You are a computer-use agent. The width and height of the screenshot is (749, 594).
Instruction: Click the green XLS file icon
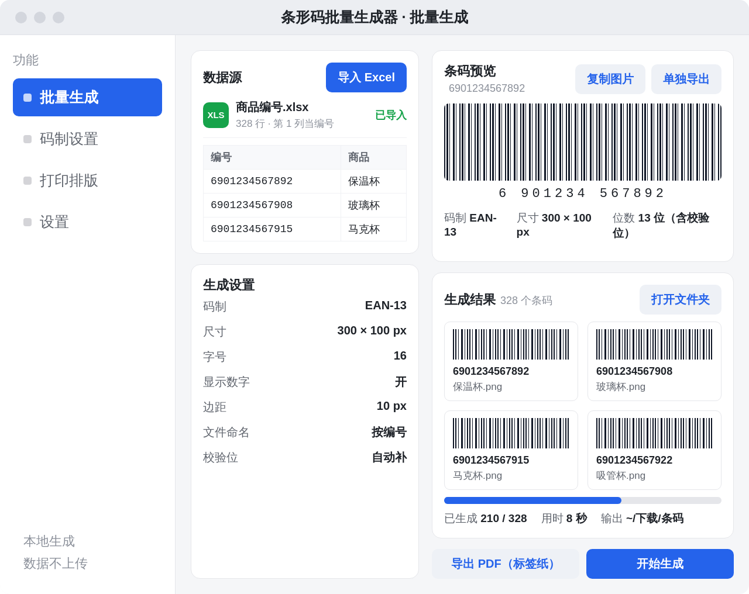(x=216, y=115)
